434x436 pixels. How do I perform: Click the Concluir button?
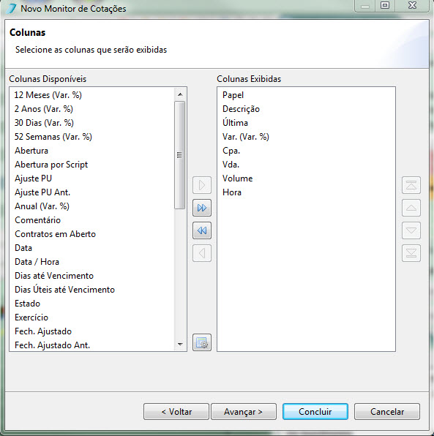(x=315, y=412)
